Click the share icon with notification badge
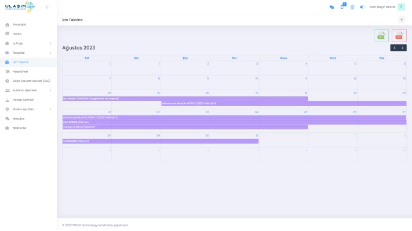The width and height of the screenshot is (412, 231). point(342,7)
